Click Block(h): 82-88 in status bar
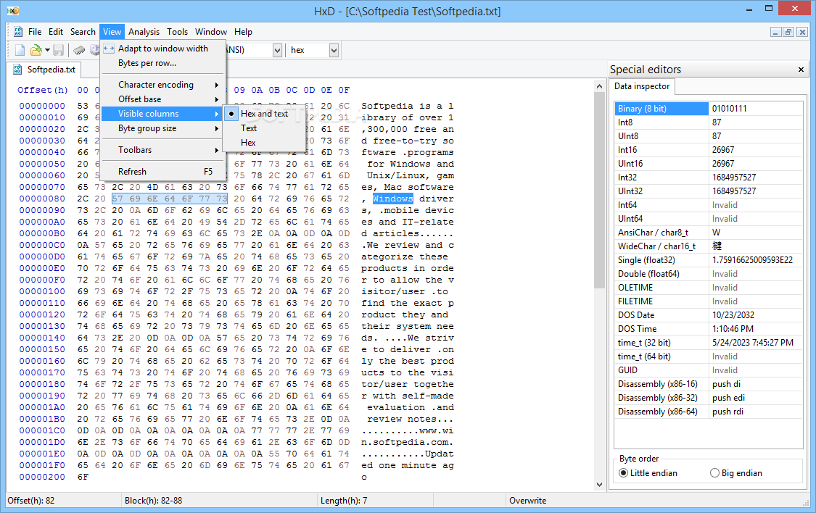Viewport: 816px width, 513px height. point(153,501)
